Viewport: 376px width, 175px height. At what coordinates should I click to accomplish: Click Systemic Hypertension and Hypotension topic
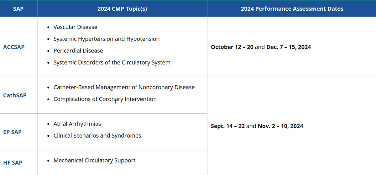click(x=107, y=39)
